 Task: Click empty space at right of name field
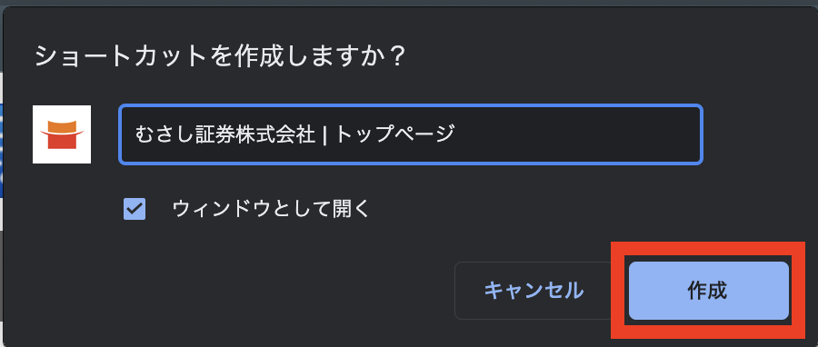579,134
